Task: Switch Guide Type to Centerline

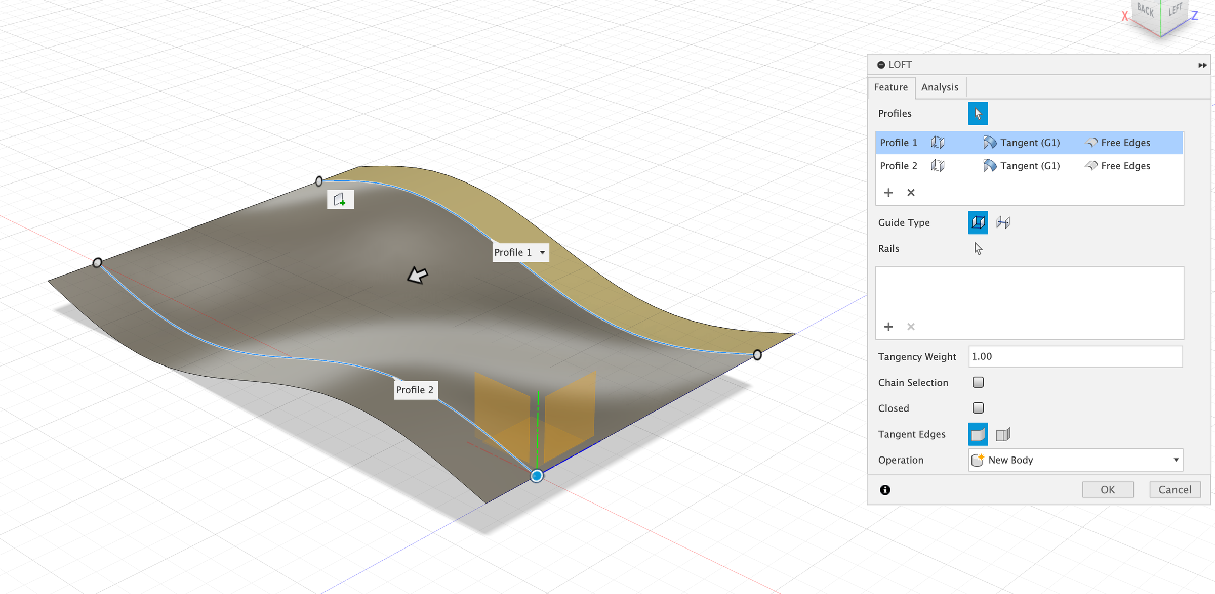Action: 1004,222
